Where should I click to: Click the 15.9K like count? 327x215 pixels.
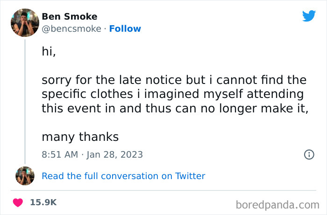[x=43, y=202]
